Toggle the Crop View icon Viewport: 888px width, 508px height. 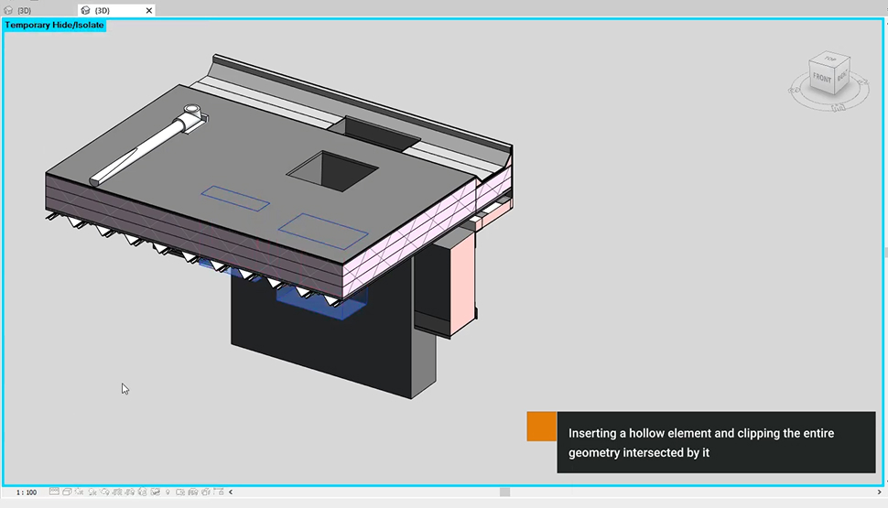[117, 492]
